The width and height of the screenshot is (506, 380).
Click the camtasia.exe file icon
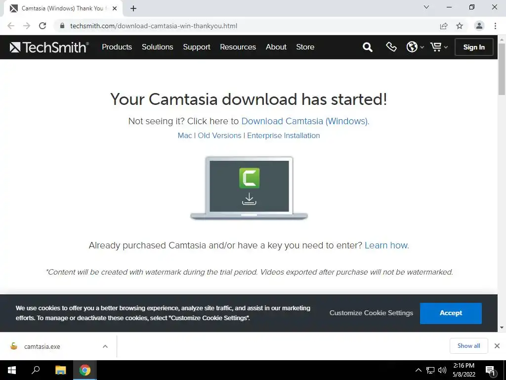coord(13,346)
